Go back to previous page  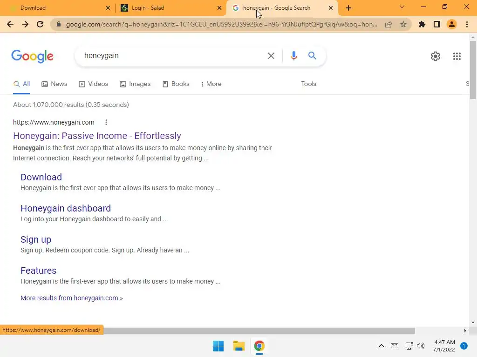(10, 24)
